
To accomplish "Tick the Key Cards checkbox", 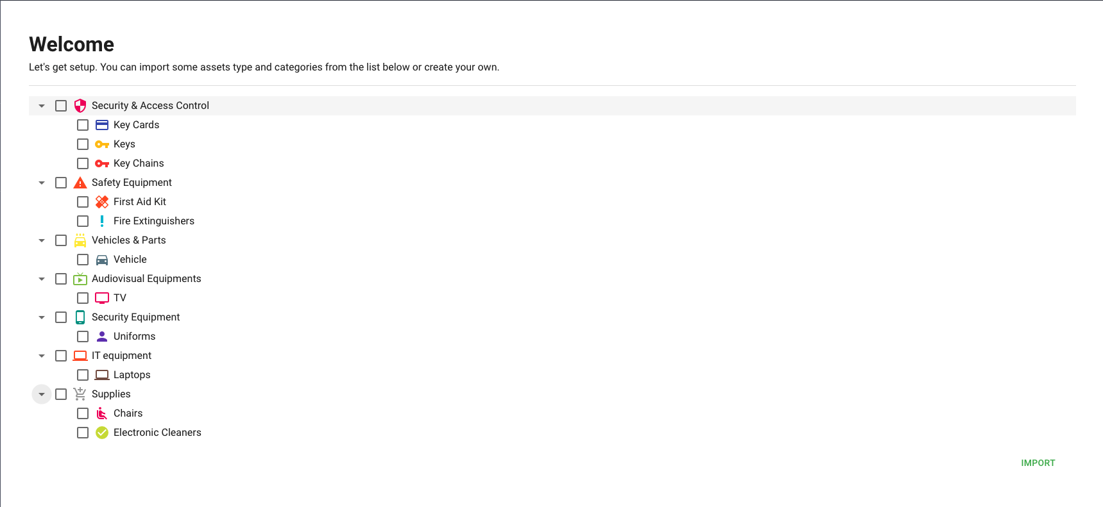I will tap(83, 125).
